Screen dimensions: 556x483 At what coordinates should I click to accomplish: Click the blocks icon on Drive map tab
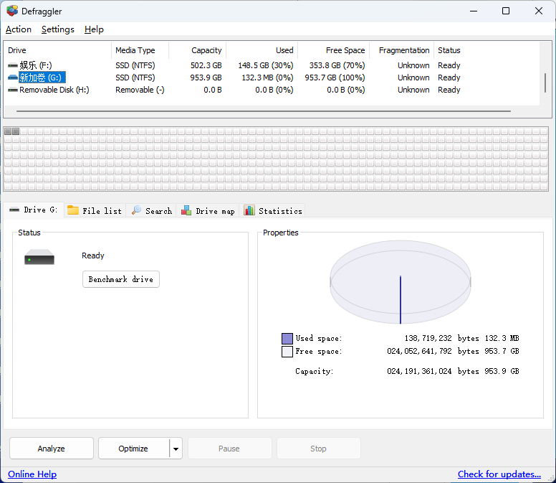click(186, 210)
